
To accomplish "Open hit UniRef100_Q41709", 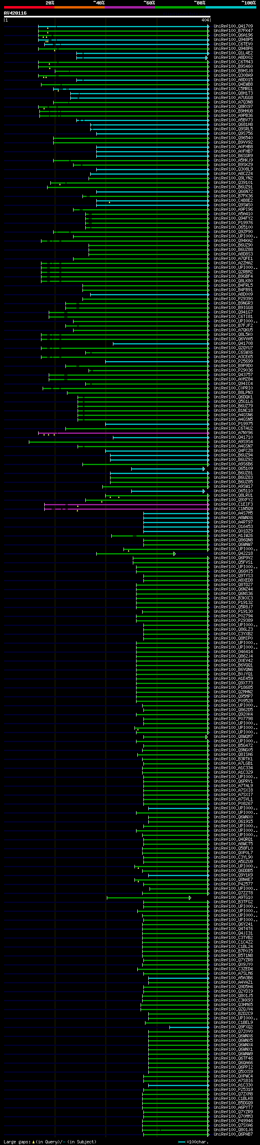I will [233, 26].
